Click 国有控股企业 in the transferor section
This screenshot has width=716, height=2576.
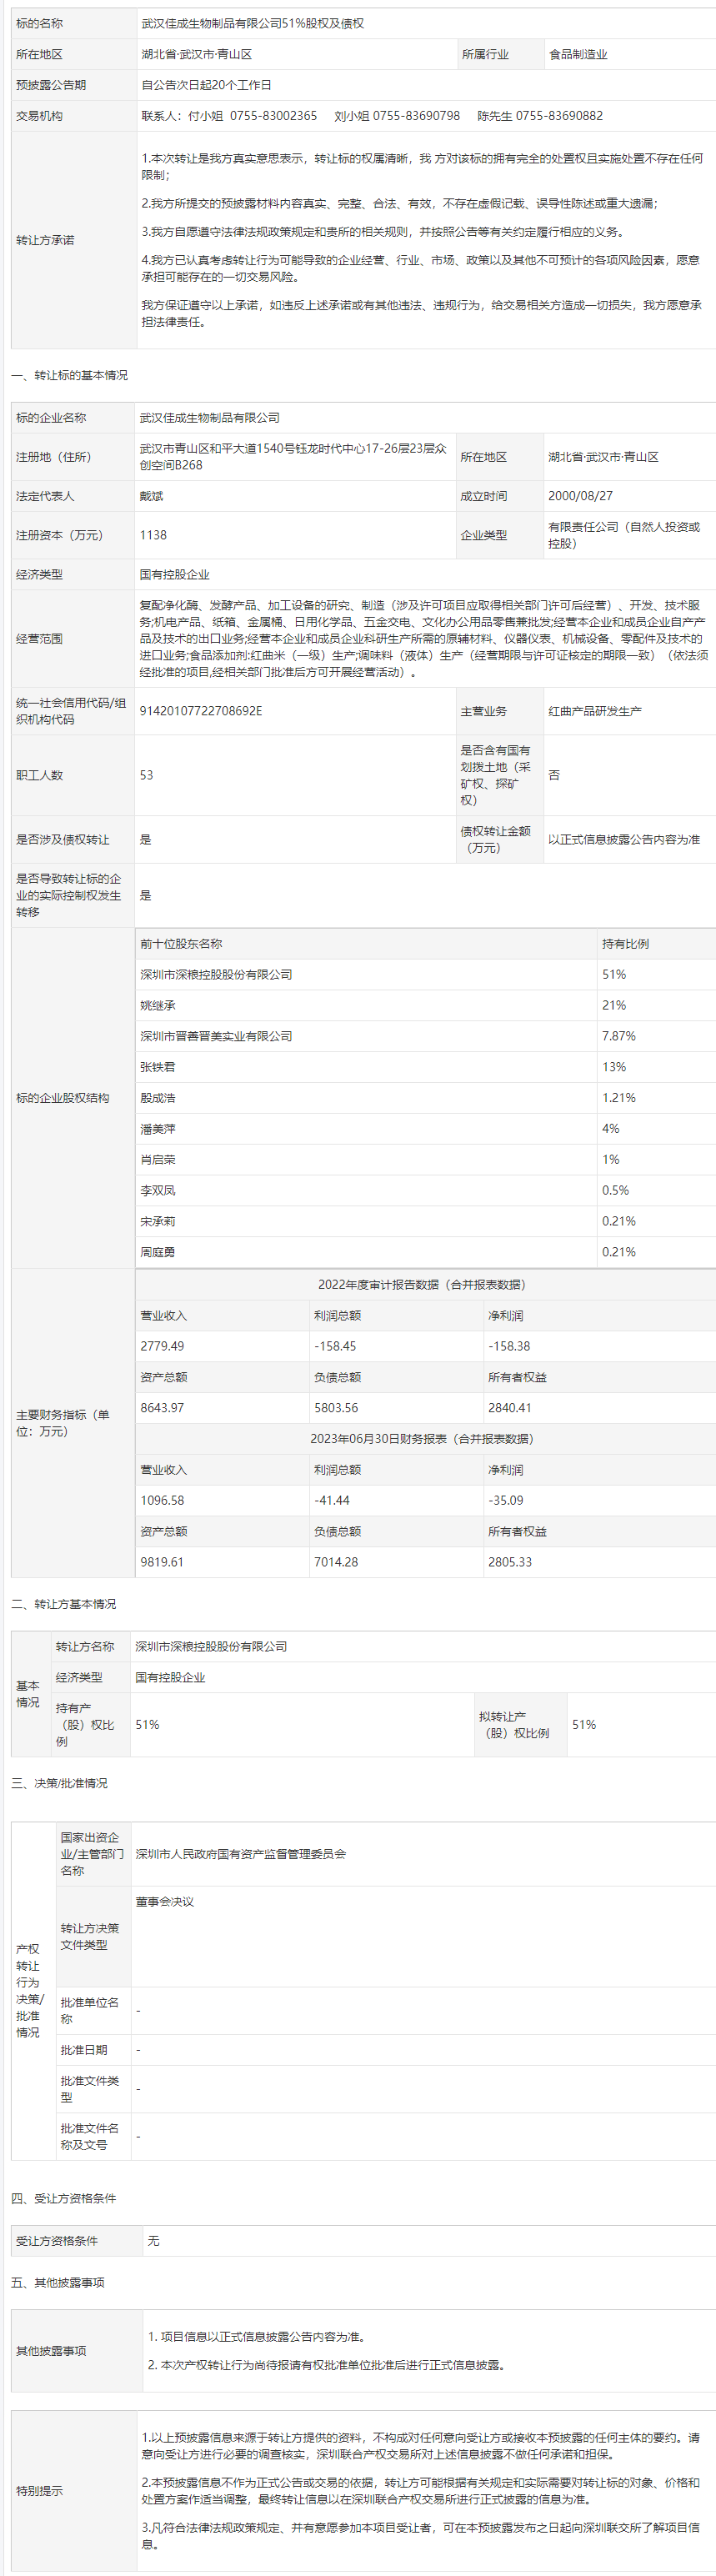(170, 1678)
